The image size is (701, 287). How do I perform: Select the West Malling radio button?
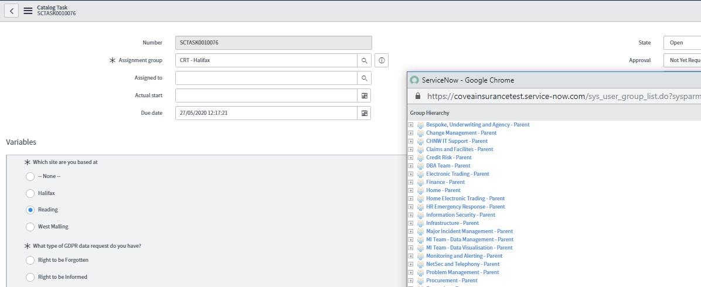pos(30,227)
